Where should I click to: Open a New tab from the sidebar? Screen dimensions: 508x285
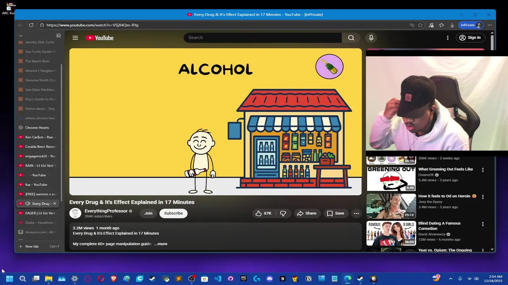click(x=38, y=246)
